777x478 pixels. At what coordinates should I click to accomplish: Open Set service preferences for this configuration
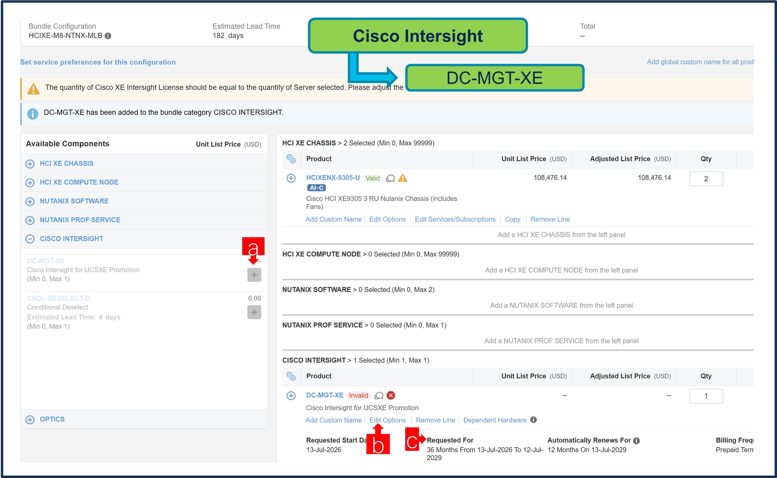click(98, 62)
